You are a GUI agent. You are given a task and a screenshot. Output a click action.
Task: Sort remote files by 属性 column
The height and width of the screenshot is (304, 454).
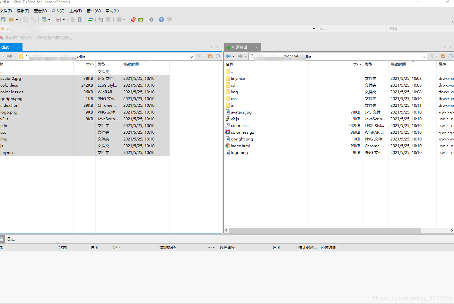(x=445, y=64)
